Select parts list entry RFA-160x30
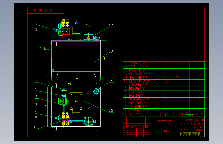223x144 pixels. [x=135, y=74]
